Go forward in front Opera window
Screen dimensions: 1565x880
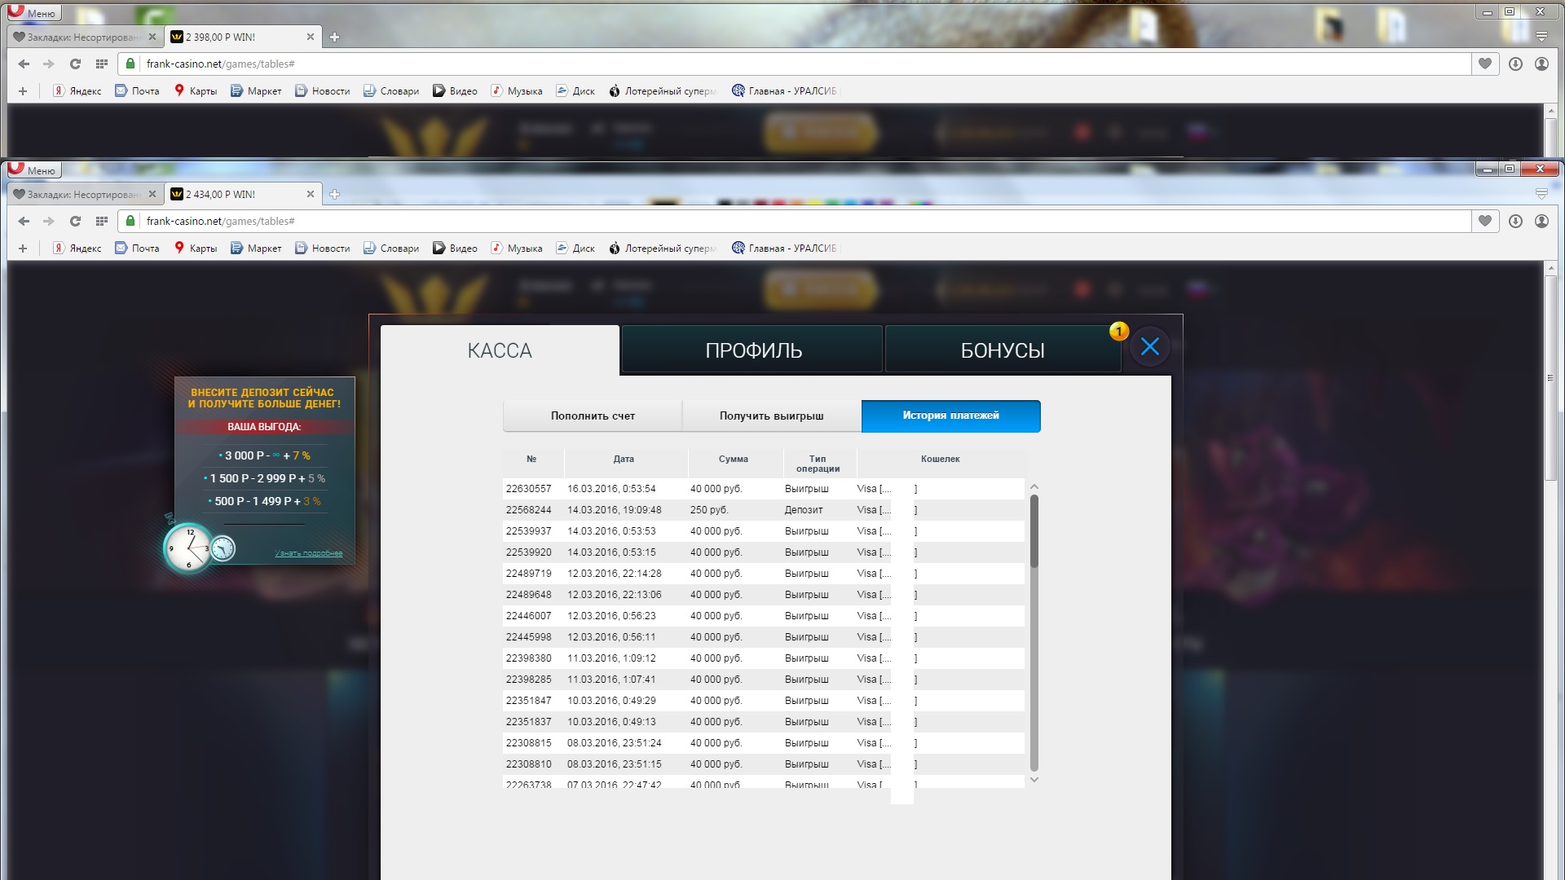[x=49, y=221]
